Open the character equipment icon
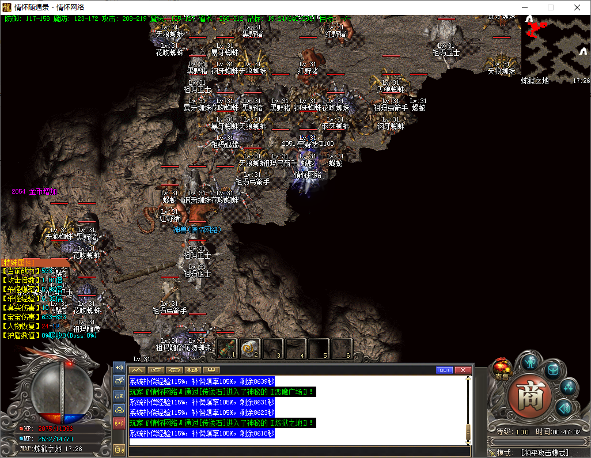Viewport: 591px width, 458px height. pos(531,362)
